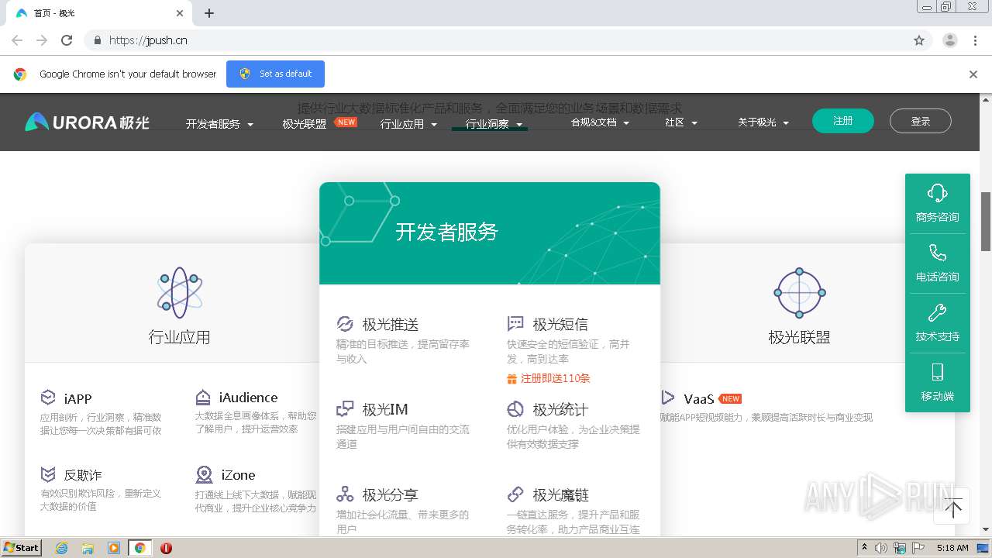Open 商务咨询 headset sidebar icon
The image size is (992, 558).
pyautogui.click(x=937, y=193)
